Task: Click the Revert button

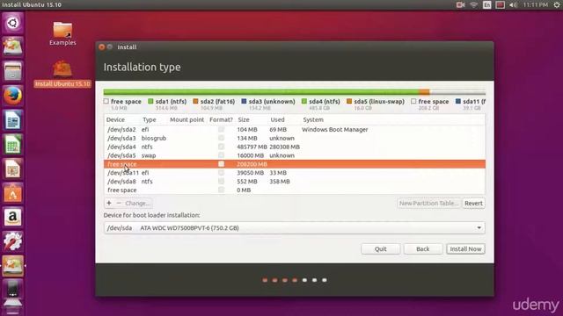Action: [473, 203]
